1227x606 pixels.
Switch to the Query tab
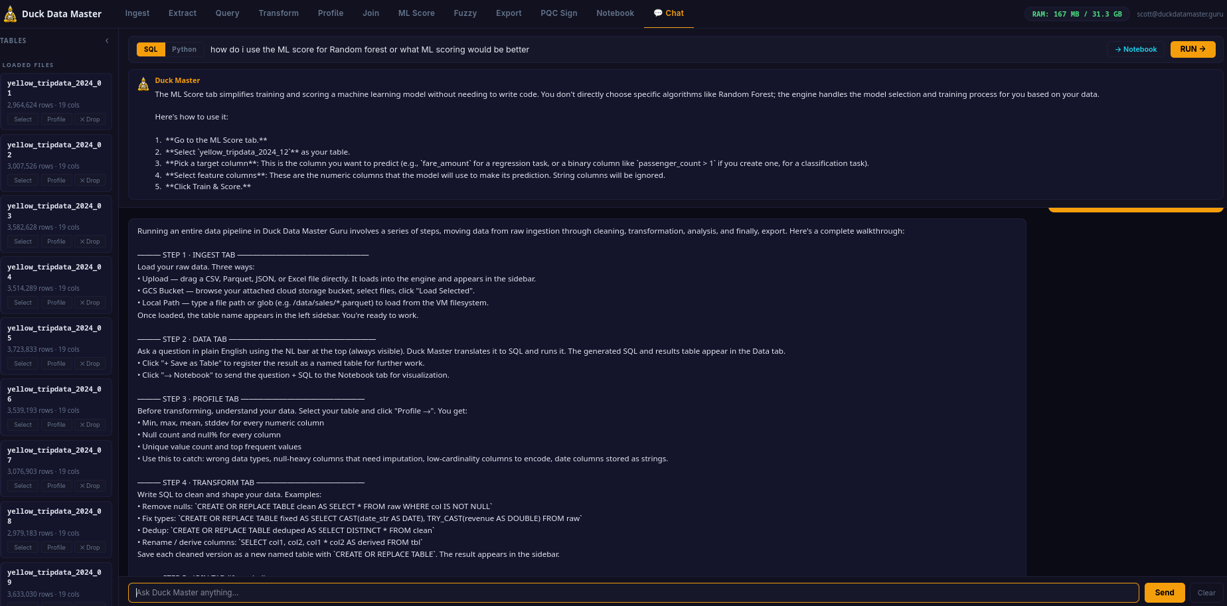point(227,13)
